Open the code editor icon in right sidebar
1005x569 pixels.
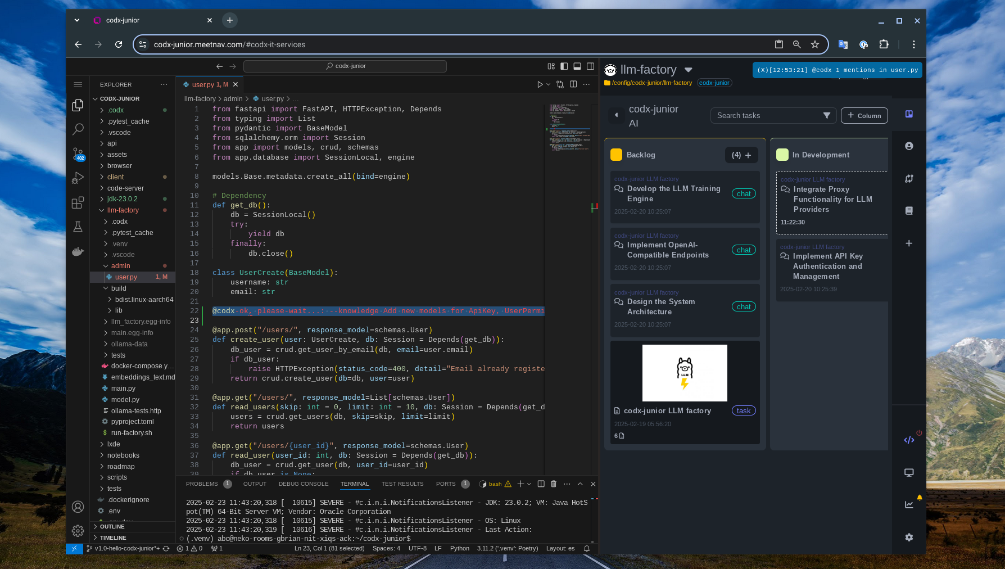[909, 440]
